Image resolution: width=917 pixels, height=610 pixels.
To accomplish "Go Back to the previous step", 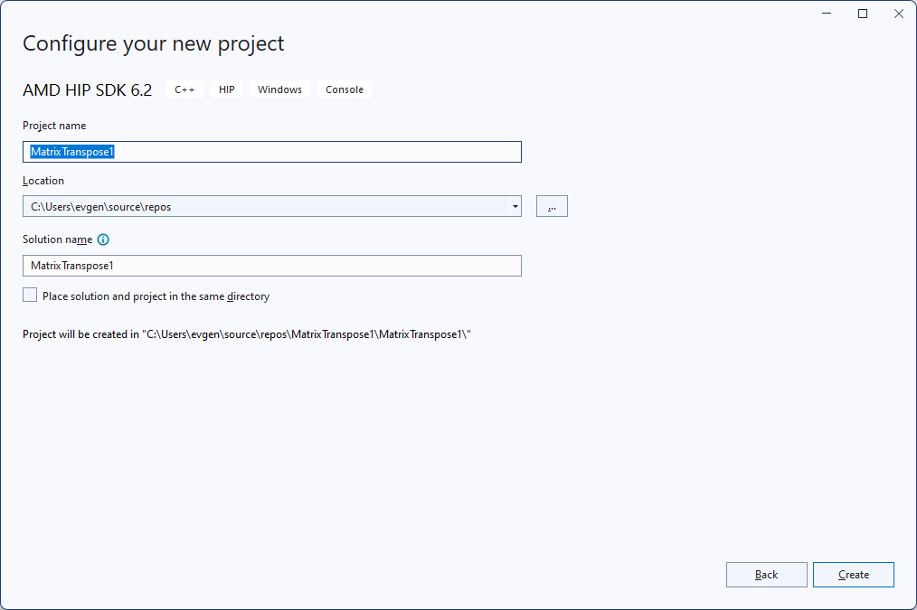I will (x=766, y=575).
